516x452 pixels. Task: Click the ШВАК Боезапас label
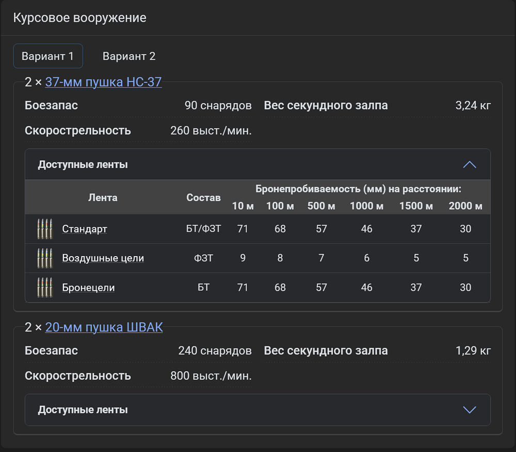click(51, 351)
